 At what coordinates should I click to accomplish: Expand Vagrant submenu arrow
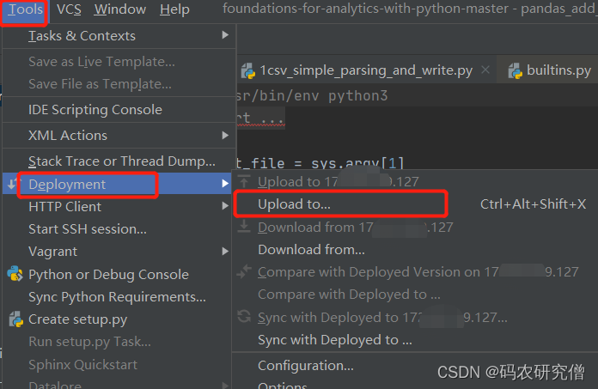click(x=225, y=251)
